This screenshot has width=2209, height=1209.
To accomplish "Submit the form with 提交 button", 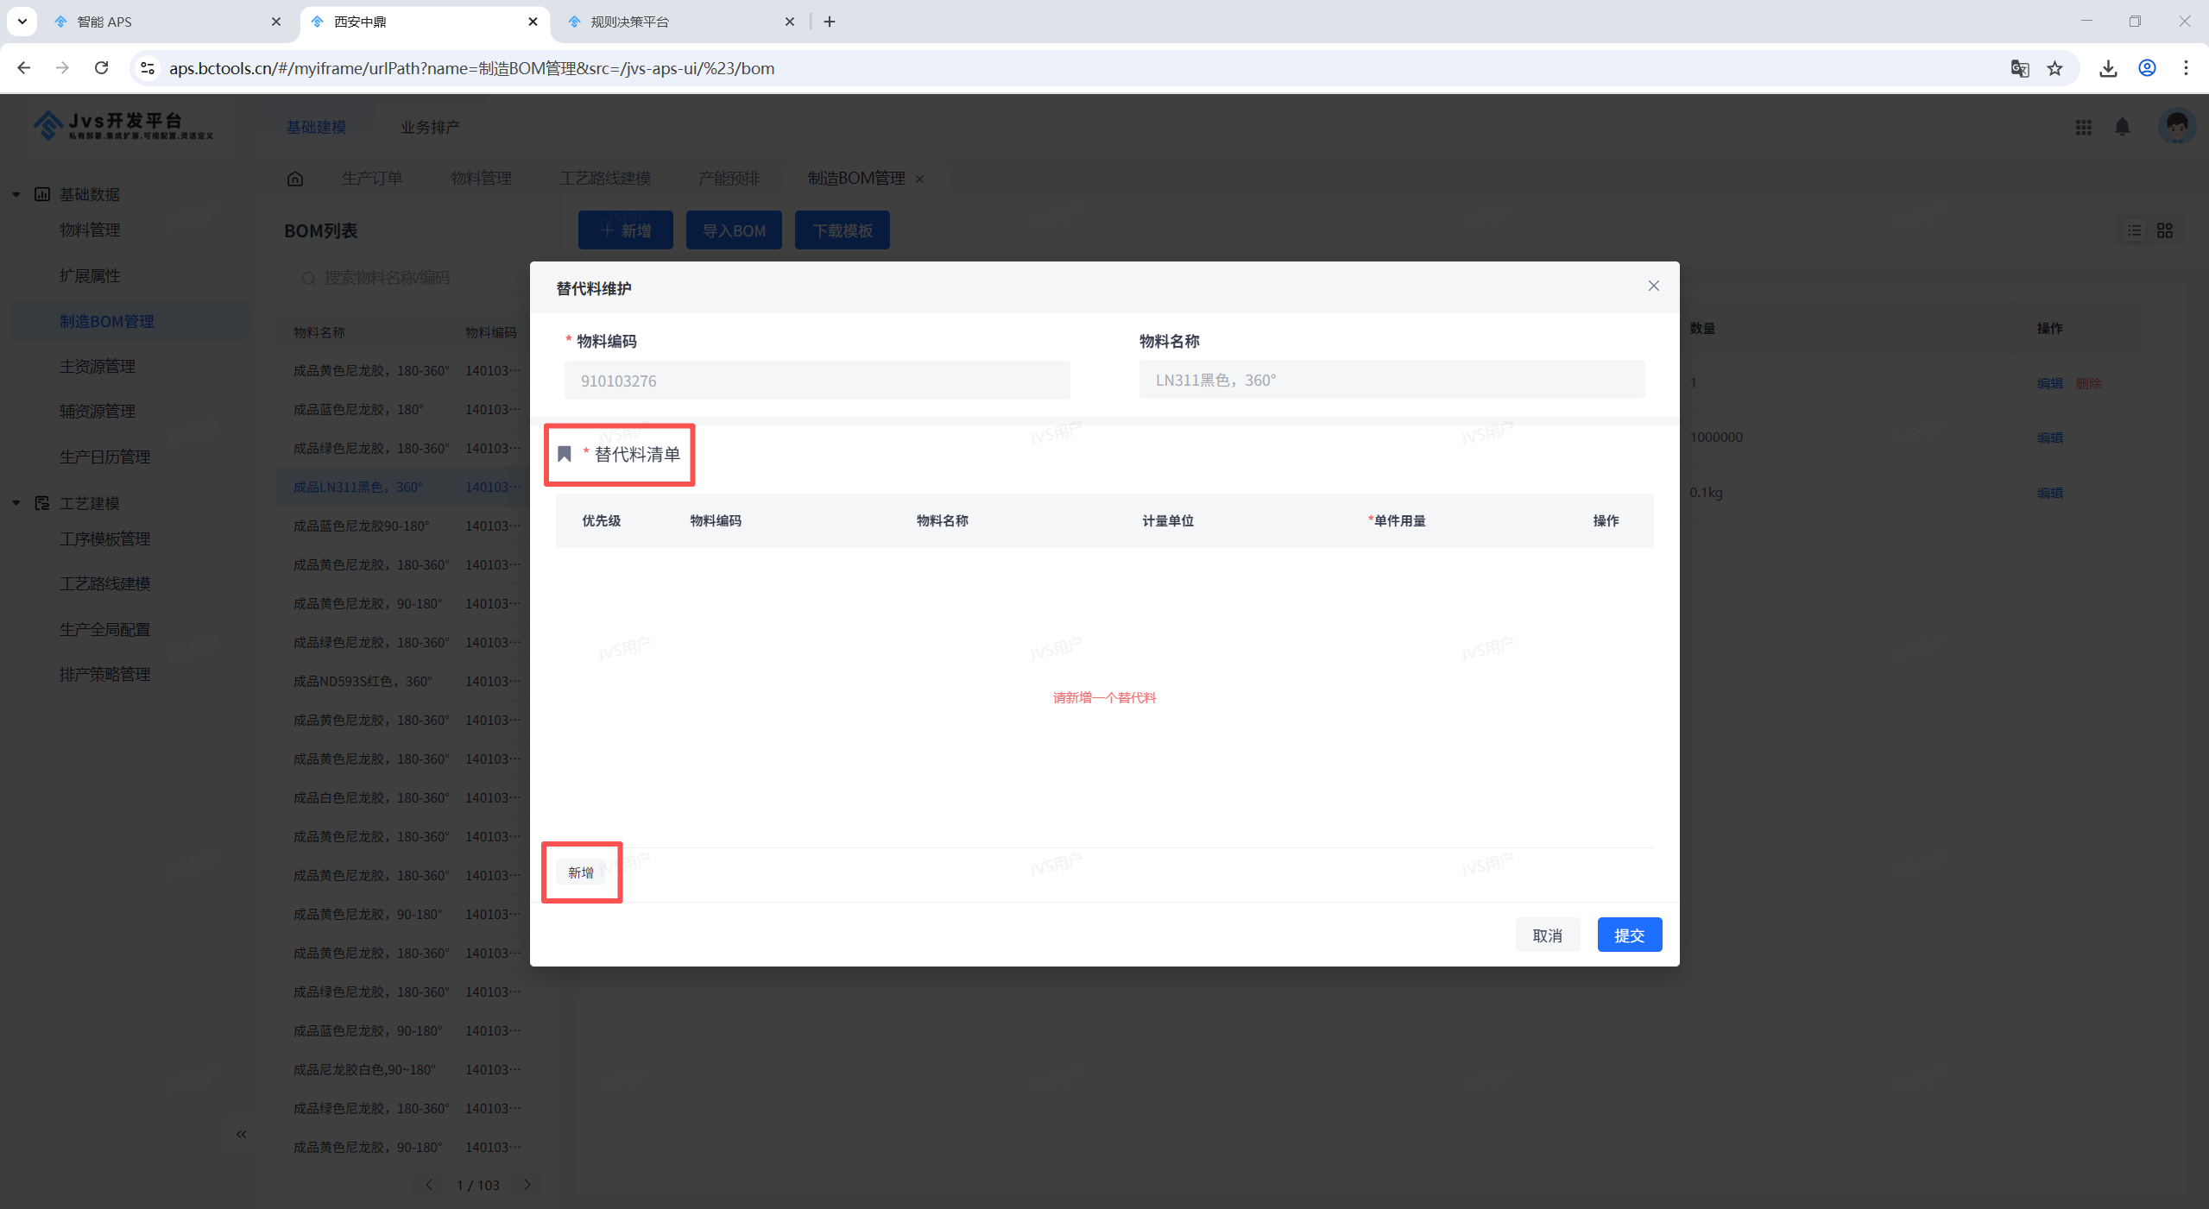I will coord(1629,935).
